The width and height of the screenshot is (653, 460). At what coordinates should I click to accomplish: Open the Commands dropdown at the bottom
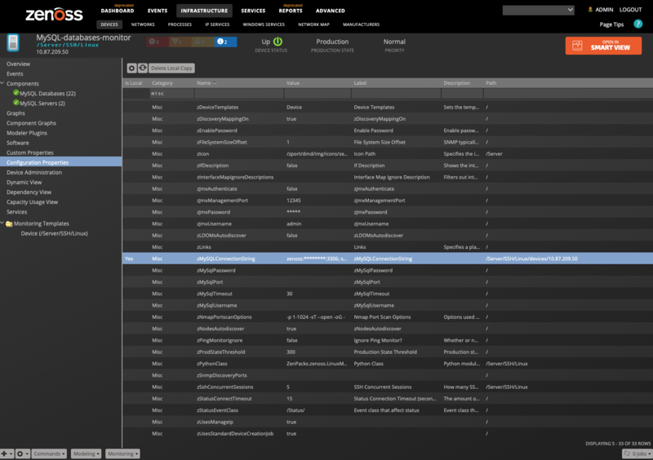coord(49,453)
